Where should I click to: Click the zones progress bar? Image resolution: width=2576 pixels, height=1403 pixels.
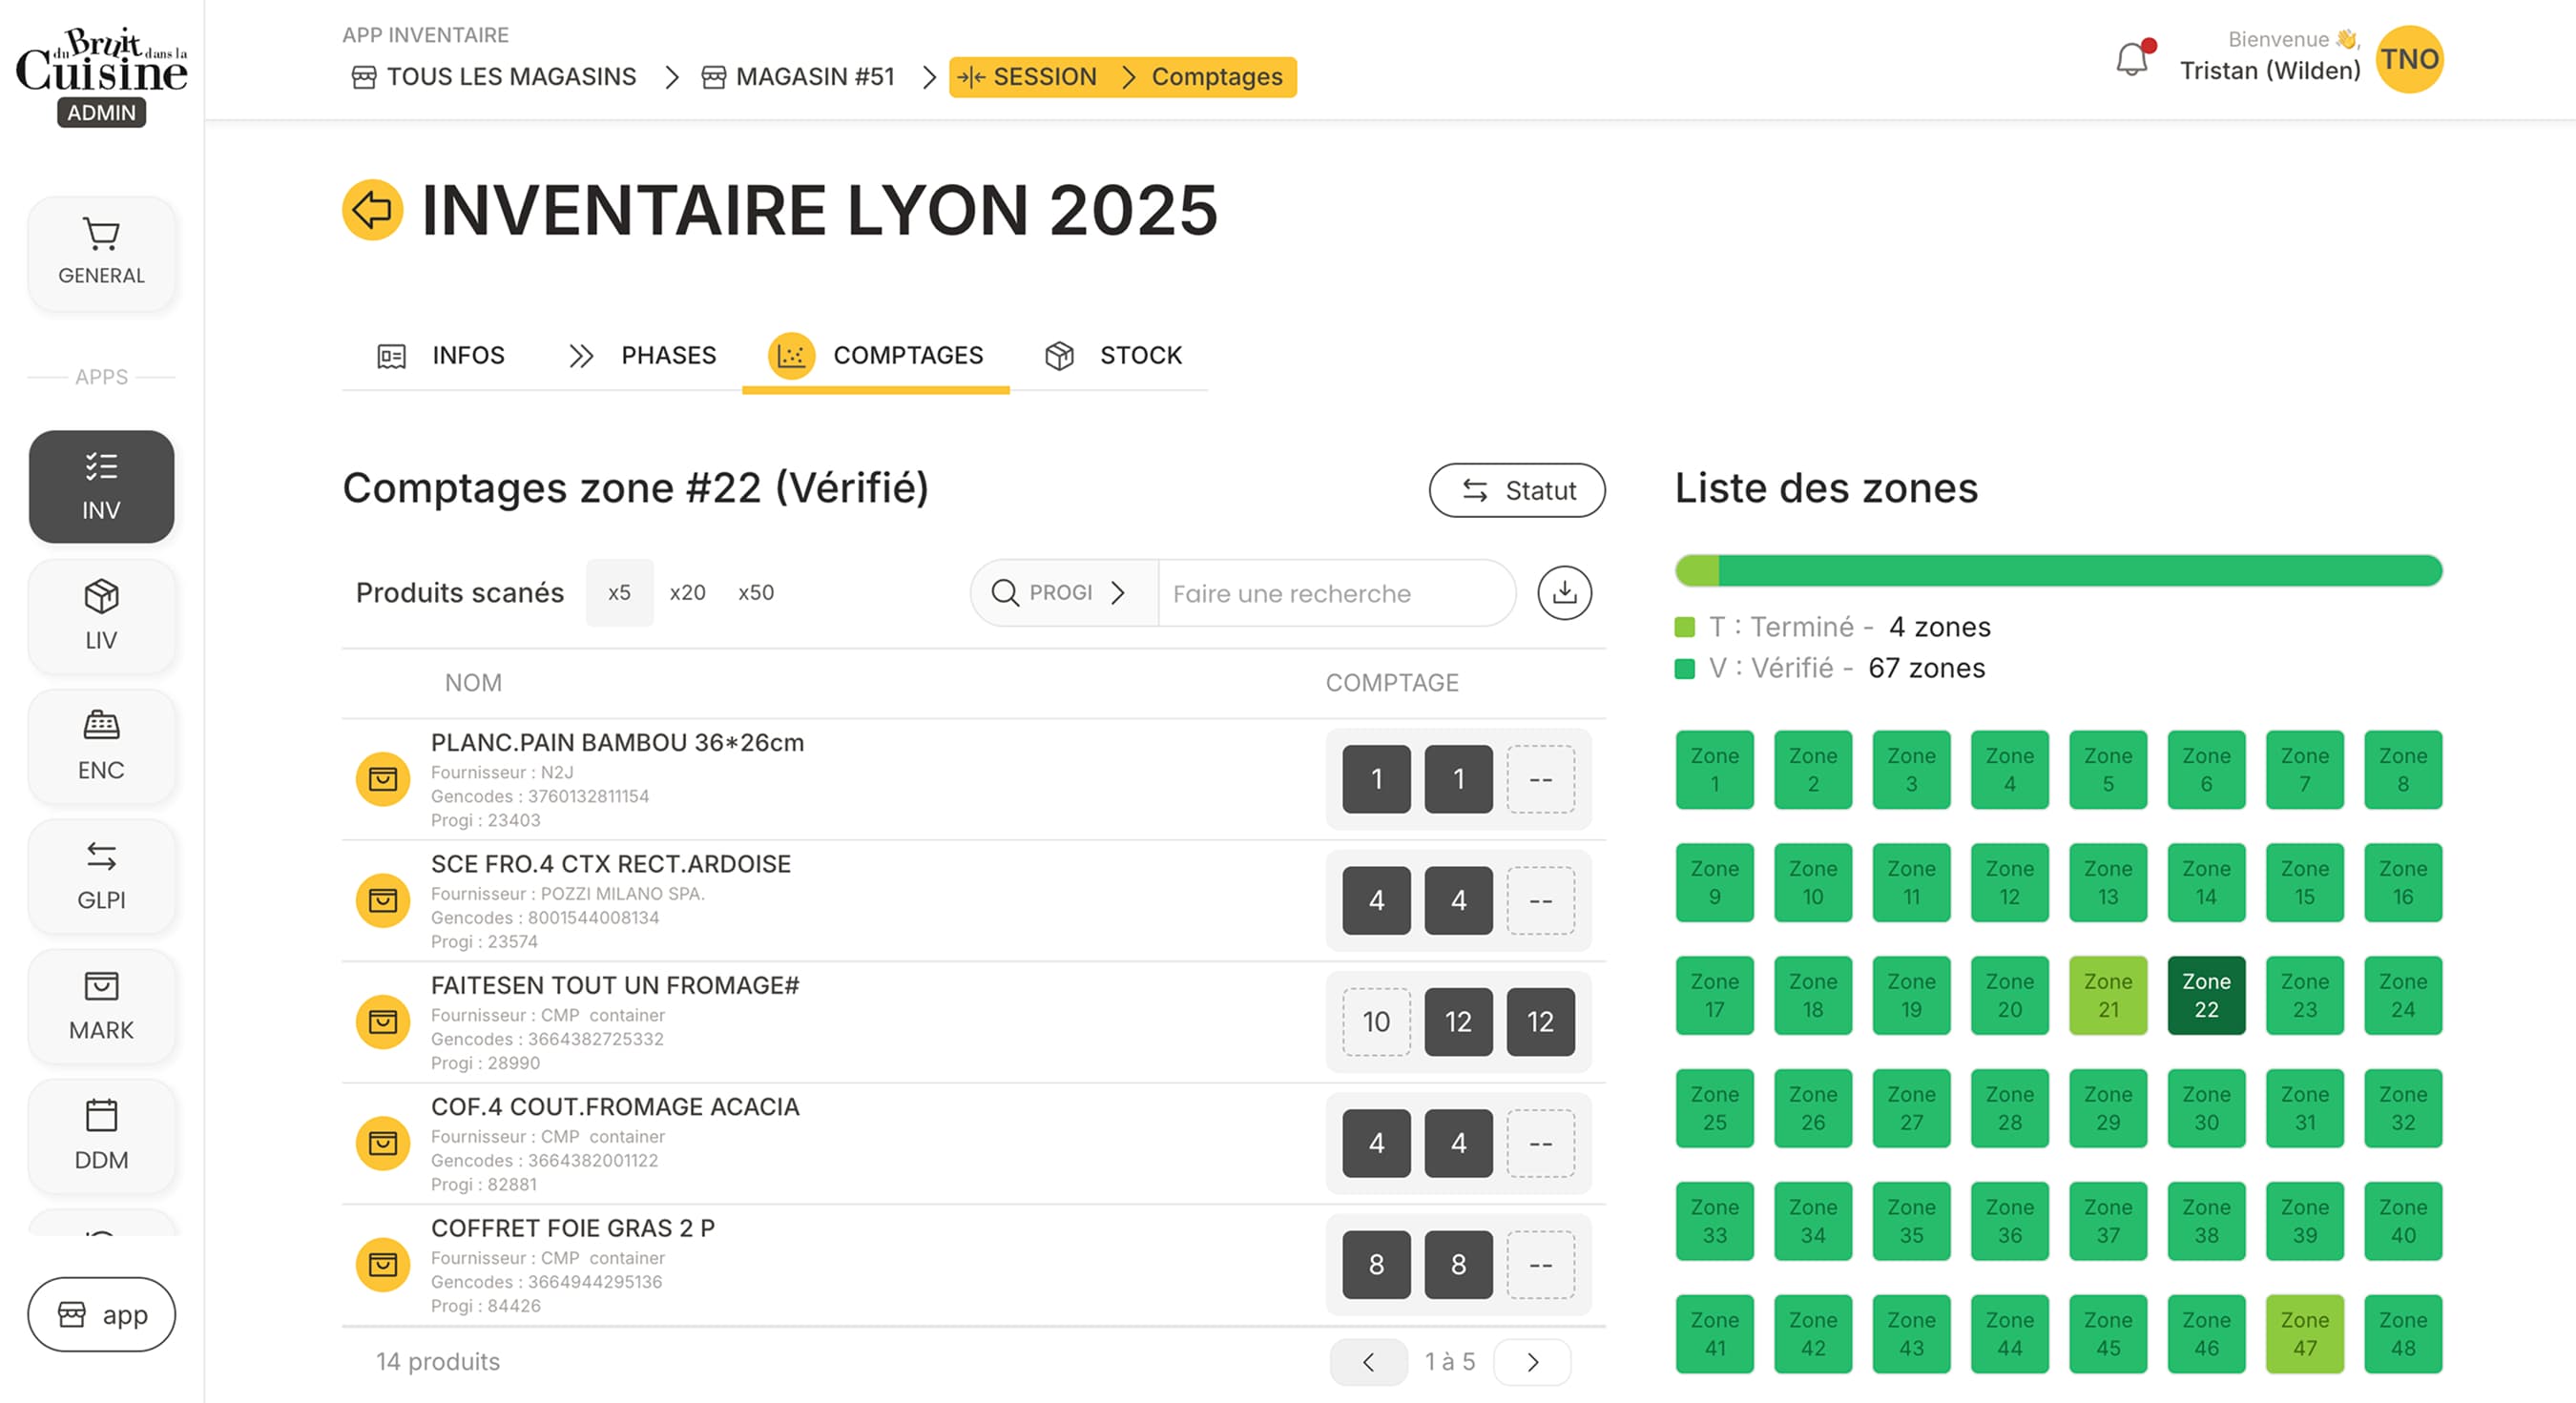(x=2059, y=571)
